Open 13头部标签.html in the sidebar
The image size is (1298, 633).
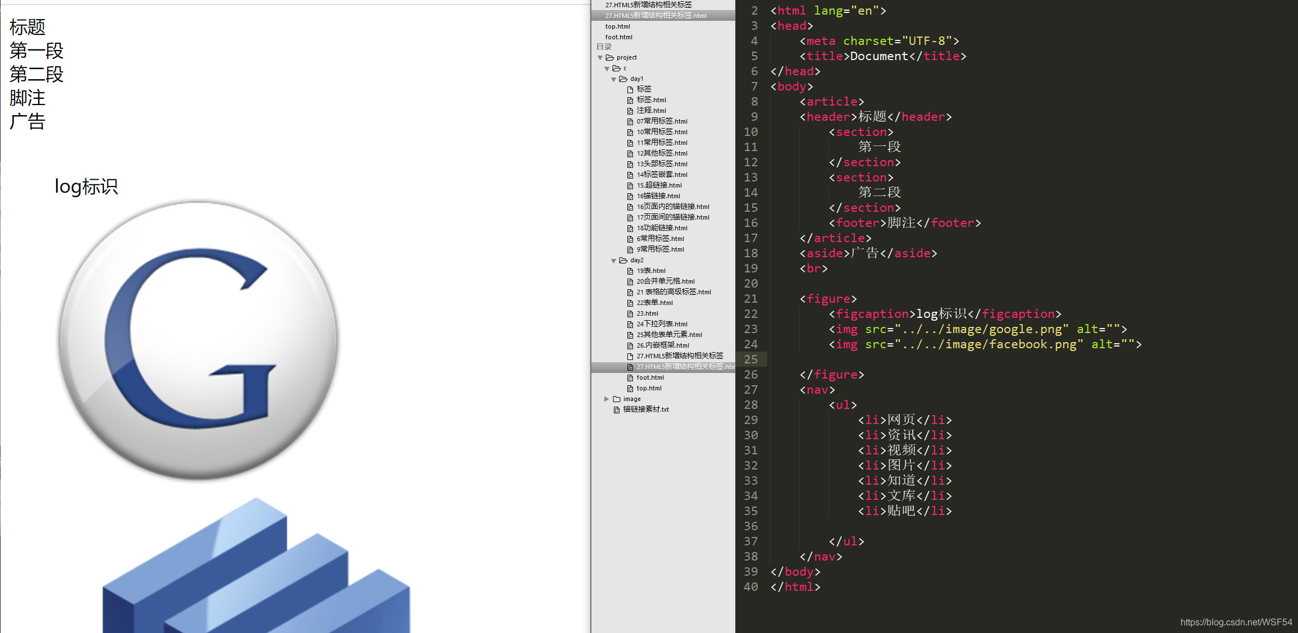coord(662,164)
